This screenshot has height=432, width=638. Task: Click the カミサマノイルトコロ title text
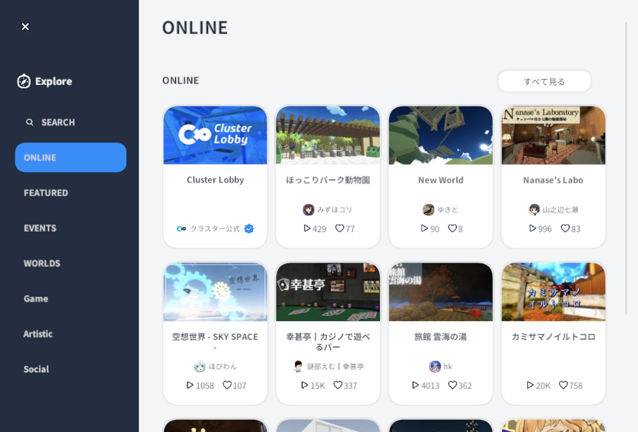[x=553, y=337]
